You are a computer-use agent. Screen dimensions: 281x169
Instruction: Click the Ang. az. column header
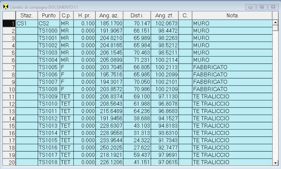(x=107, y=16)
